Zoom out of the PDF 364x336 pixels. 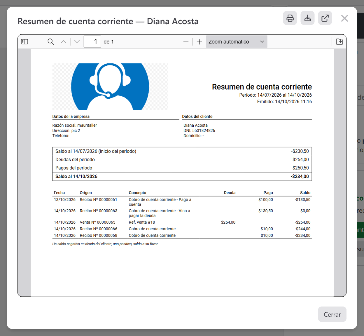tap(186, 42)
